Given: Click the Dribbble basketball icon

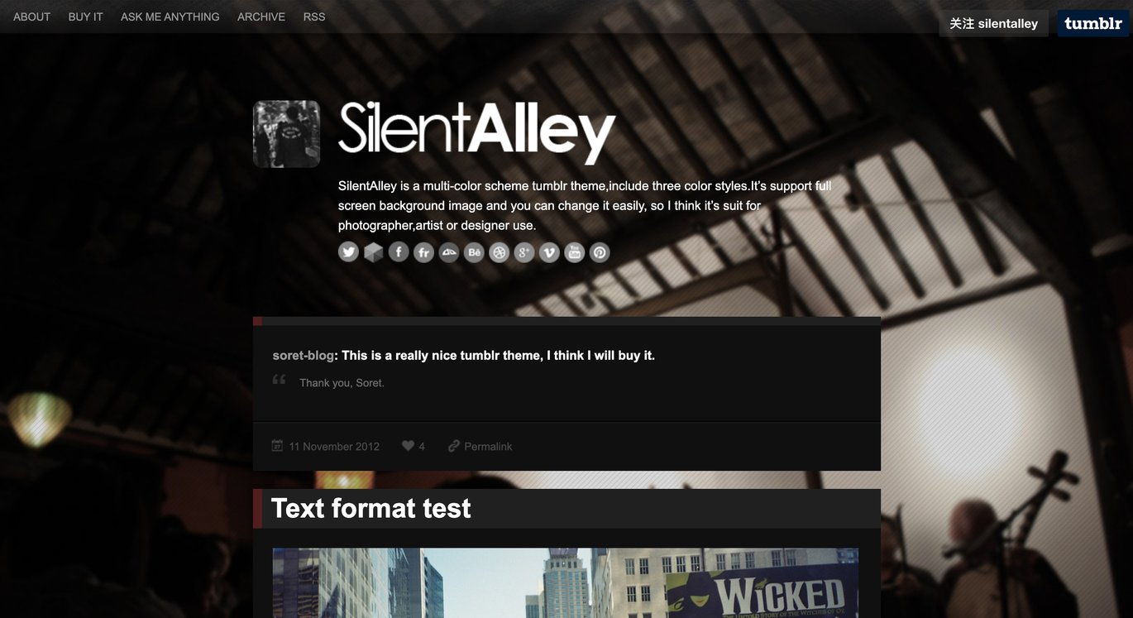Looking at the screenshot, I should pos(499,252).
